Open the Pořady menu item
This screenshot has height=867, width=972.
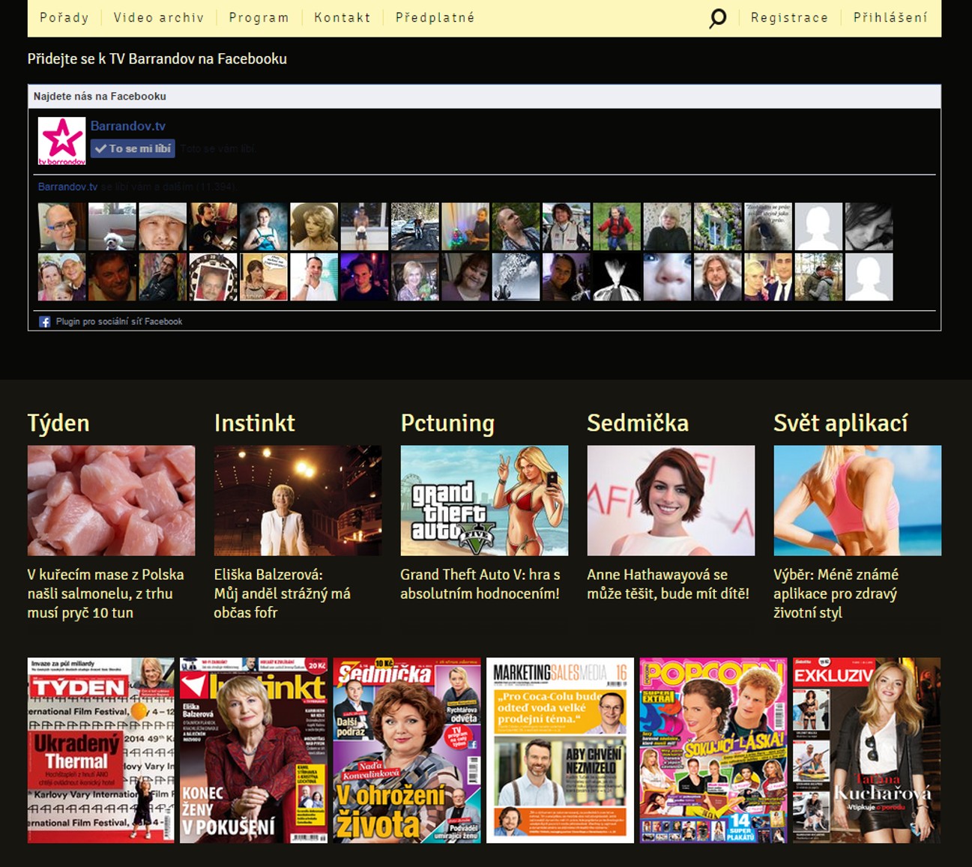click(64, 17)
